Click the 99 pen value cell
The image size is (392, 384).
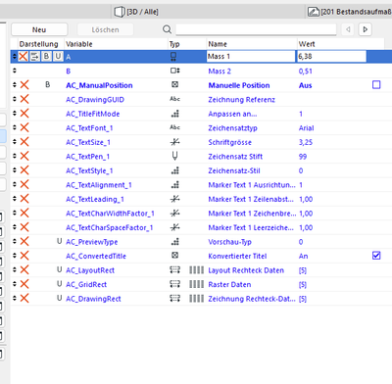(303, 157)
